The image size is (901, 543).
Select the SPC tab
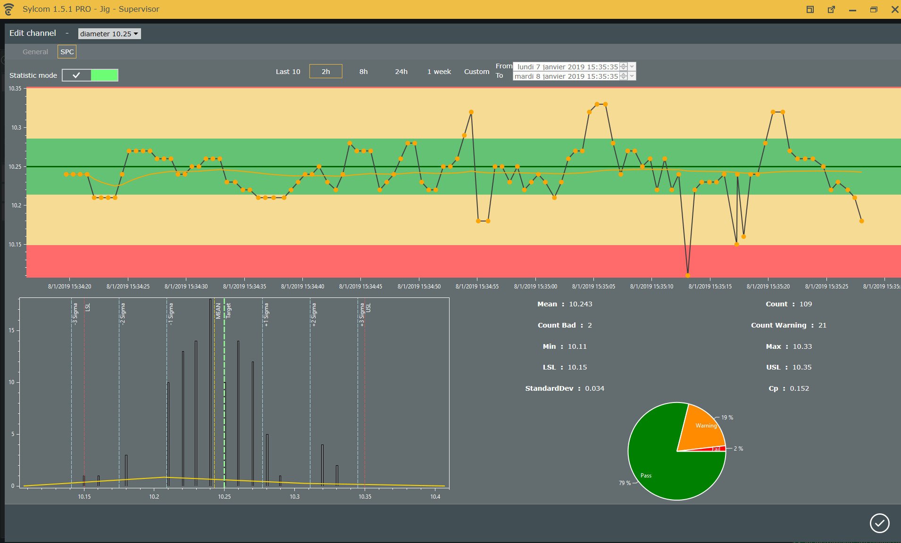point(67,52)
